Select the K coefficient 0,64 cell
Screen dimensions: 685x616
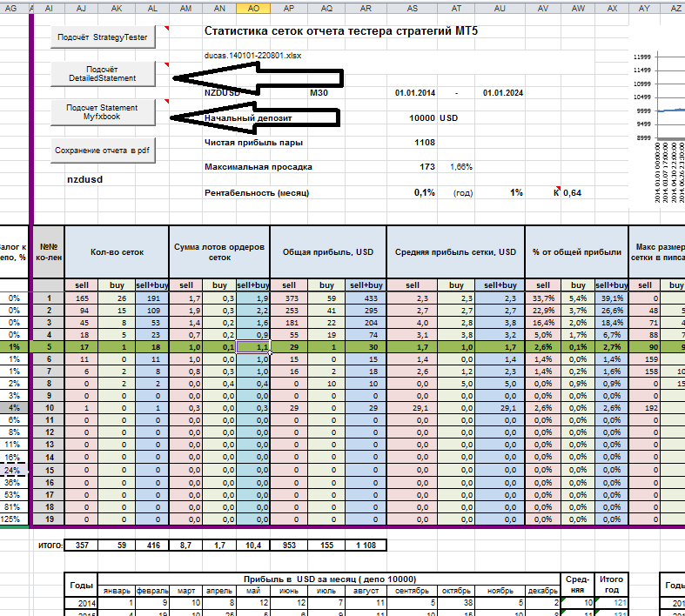coord(573,193)
